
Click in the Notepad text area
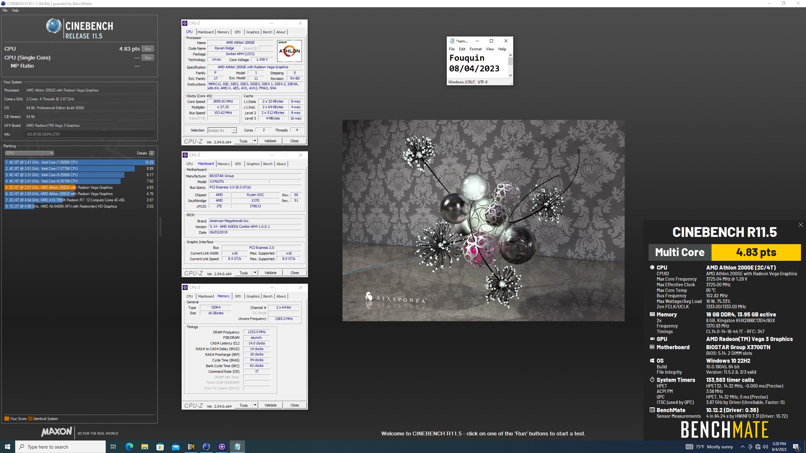point(477,65)
